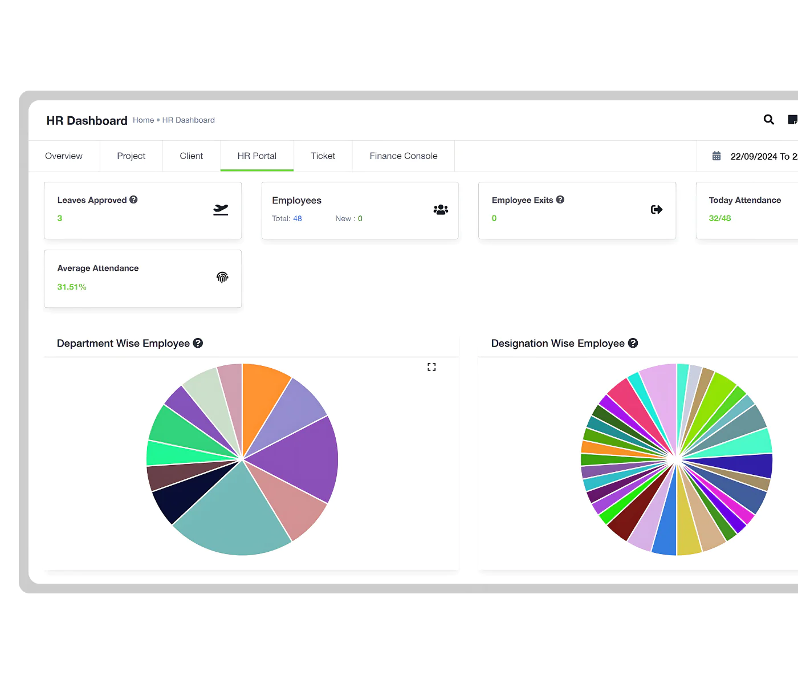Click the Designation Wise Employee help icon
The image size is (798, 684).
(633, 343)
